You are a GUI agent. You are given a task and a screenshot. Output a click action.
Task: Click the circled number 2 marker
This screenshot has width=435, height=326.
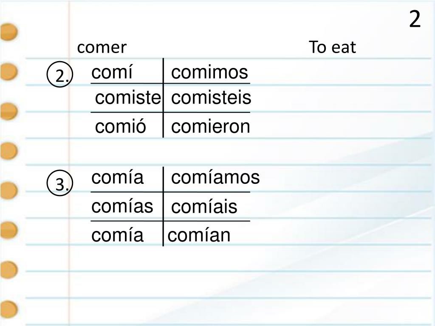[x=60, y=74]
